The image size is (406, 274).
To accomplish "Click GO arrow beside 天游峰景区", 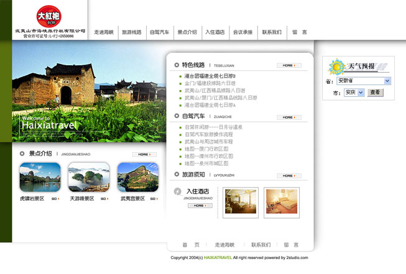I will click(105, 199).
